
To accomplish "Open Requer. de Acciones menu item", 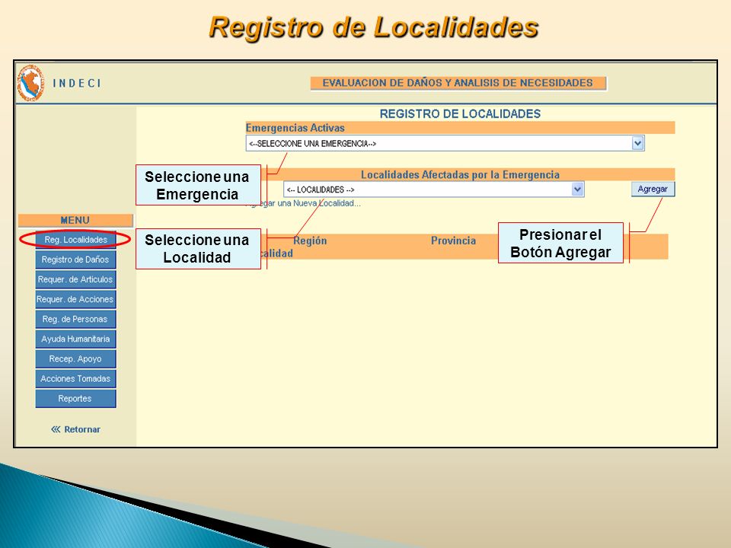I will tap(75, 299).
